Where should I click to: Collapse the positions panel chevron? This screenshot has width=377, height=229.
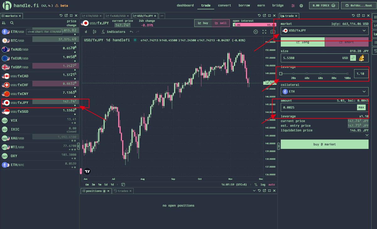coord(254,191)
